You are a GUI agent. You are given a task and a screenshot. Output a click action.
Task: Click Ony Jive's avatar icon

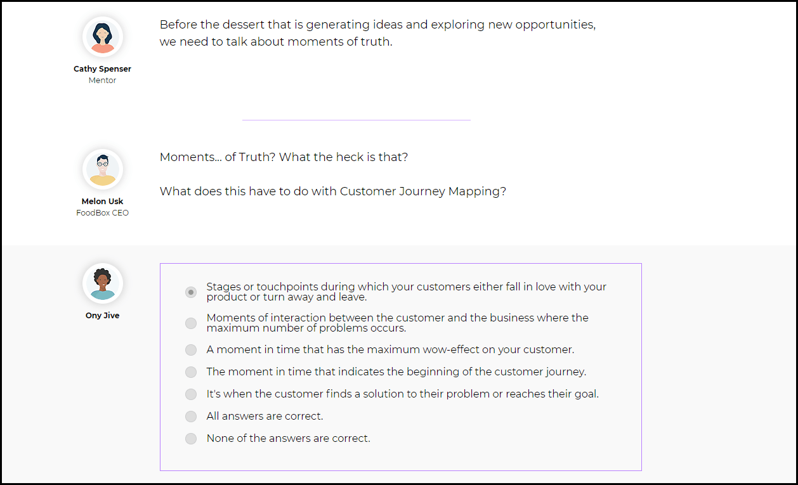click(x=103, y=283)
